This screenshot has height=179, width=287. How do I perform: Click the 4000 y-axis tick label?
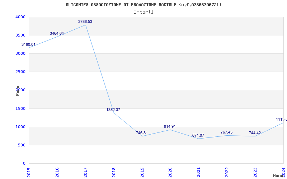point(20,17)
